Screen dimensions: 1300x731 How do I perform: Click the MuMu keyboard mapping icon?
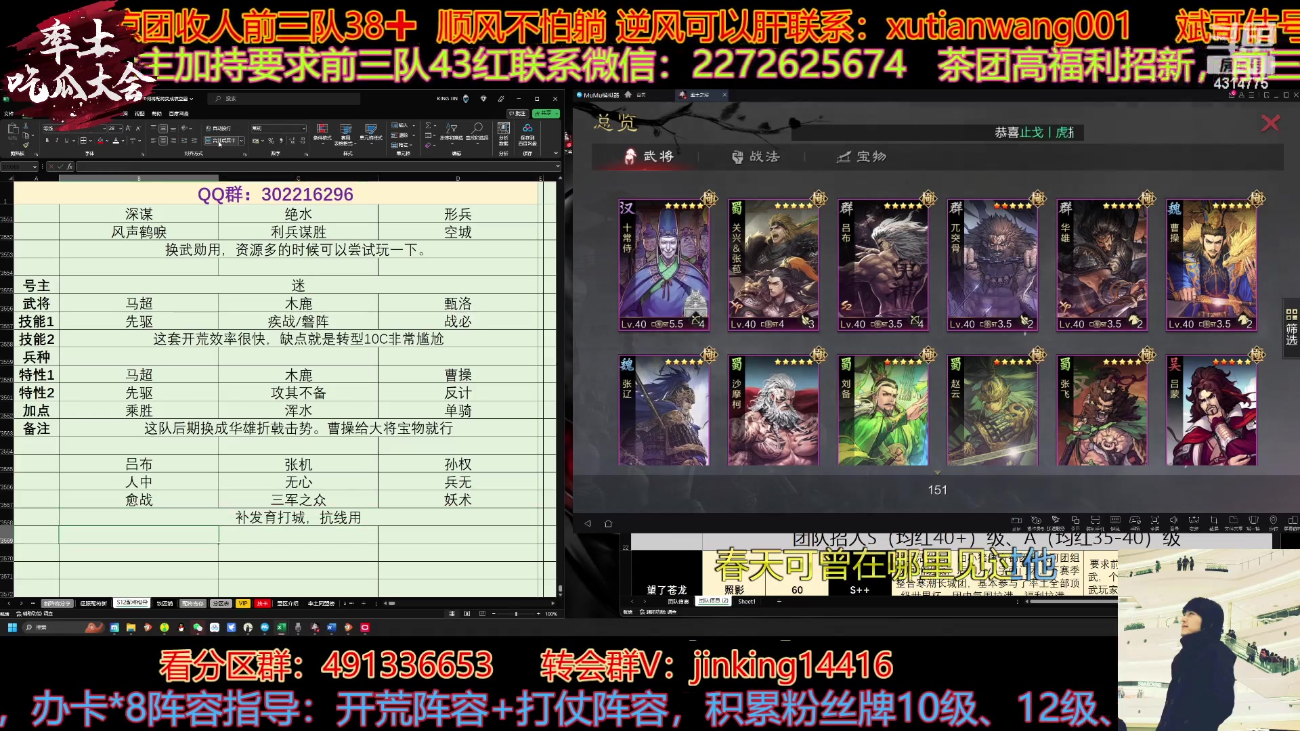coord(1115,520)
